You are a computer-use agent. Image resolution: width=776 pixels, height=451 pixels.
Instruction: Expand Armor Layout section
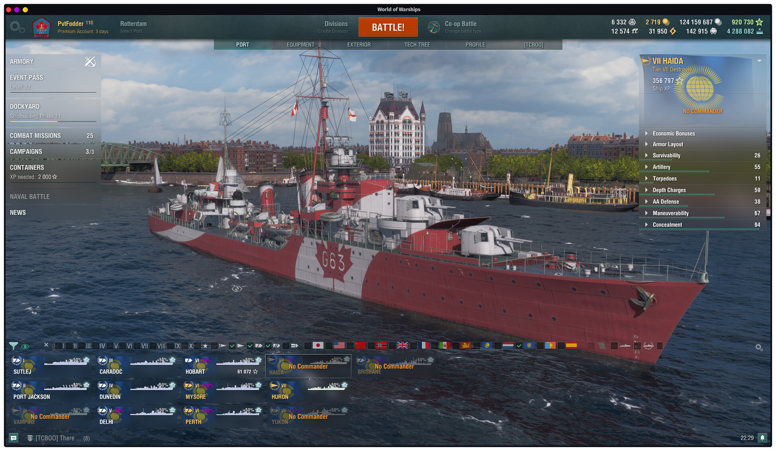[703, 144]
